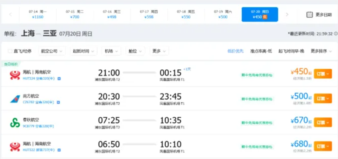Click departure time 20:30
This screenshot has height=159, width=338.
109,97
